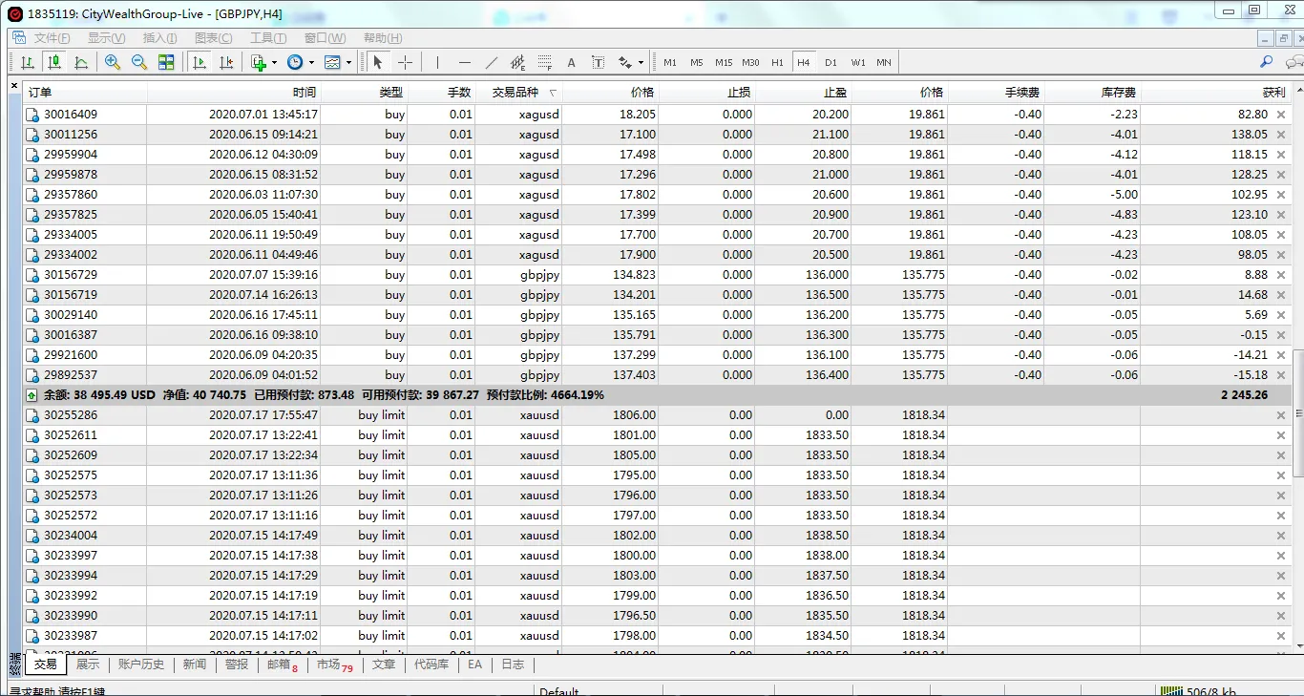Switch timeframe to M5
Viewport: 1304px width, 696px height.
point(697,62)
